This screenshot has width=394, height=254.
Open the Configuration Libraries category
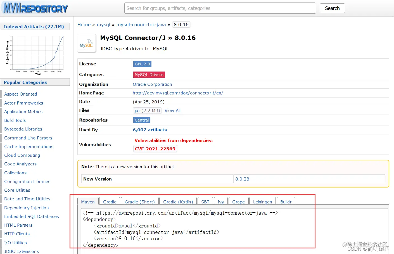pos(27,182)
